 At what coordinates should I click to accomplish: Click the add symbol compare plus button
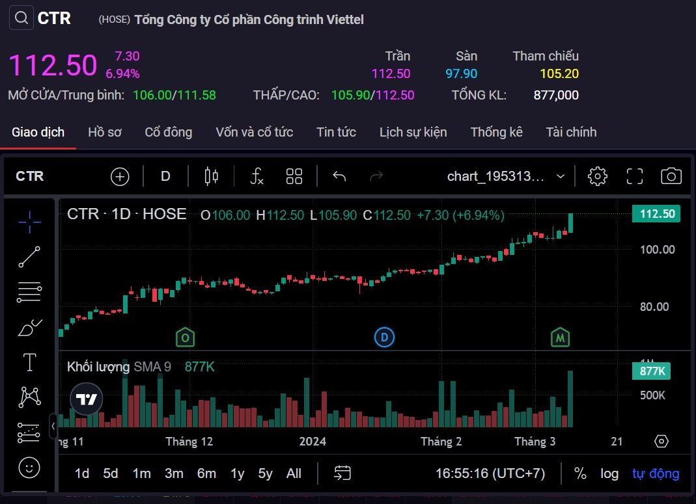(120, 176)
